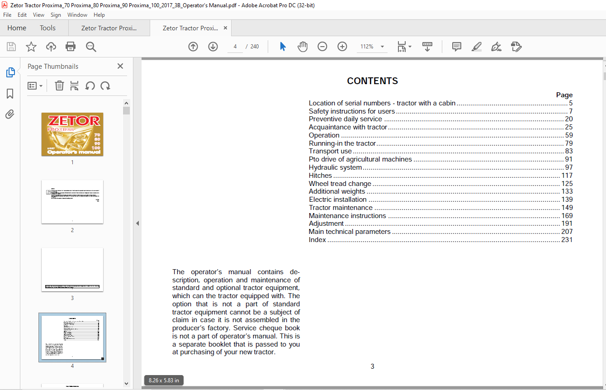606x390 pixels.
Task: Select the Highlight text pen tool
Action: 476,47
